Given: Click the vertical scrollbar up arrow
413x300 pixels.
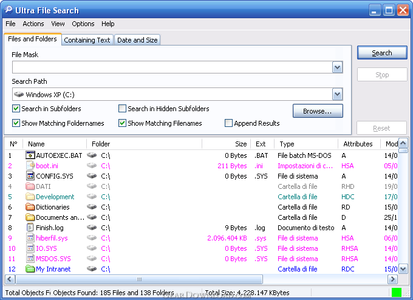Looking at the screenshot, I should pyautogui.click(x=403, y=143).
